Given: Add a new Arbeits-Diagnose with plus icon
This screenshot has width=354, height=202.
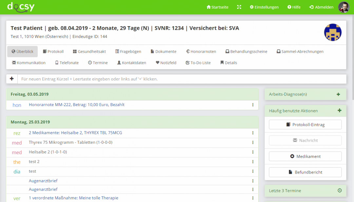Looking at the screenshot, I should 338,94.
